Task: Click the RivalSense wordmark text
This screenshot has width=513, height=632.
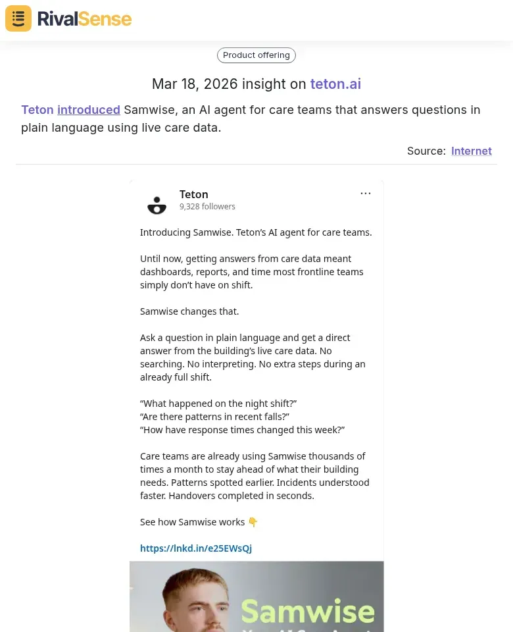Action: coord(84,18)
